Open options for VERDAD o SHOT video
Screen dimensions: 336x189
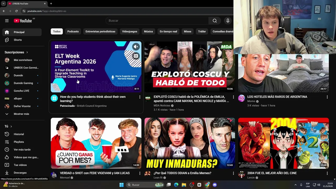click(x=140, y=174)
